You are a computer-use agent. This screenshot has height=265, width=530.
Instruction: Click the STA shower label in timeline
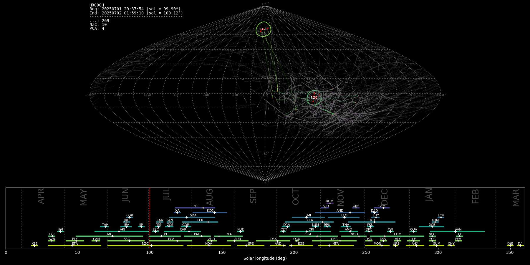click(308, 234)
